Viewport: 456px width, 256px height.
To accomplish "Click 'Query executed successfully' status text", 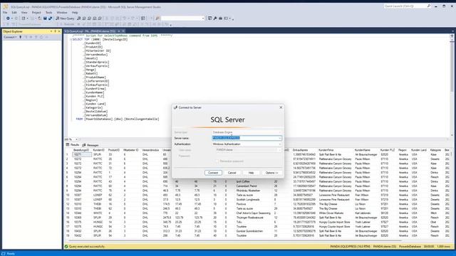I will coord(87,247).
